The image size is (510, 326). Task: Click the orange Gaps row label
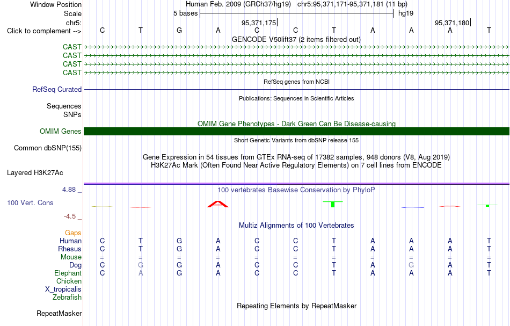coord(73,233)
